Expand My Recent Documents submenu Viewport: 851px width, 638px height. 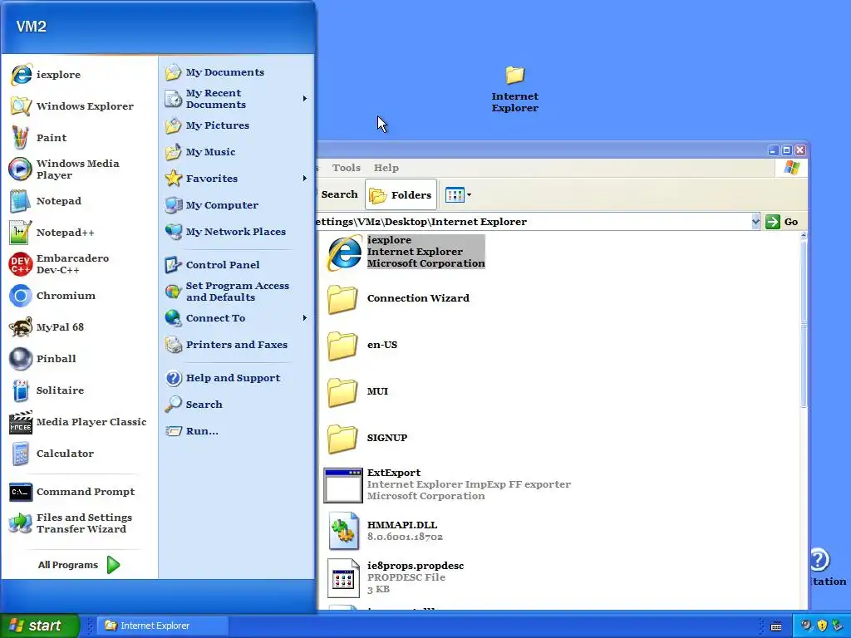[x=236, y=99]
